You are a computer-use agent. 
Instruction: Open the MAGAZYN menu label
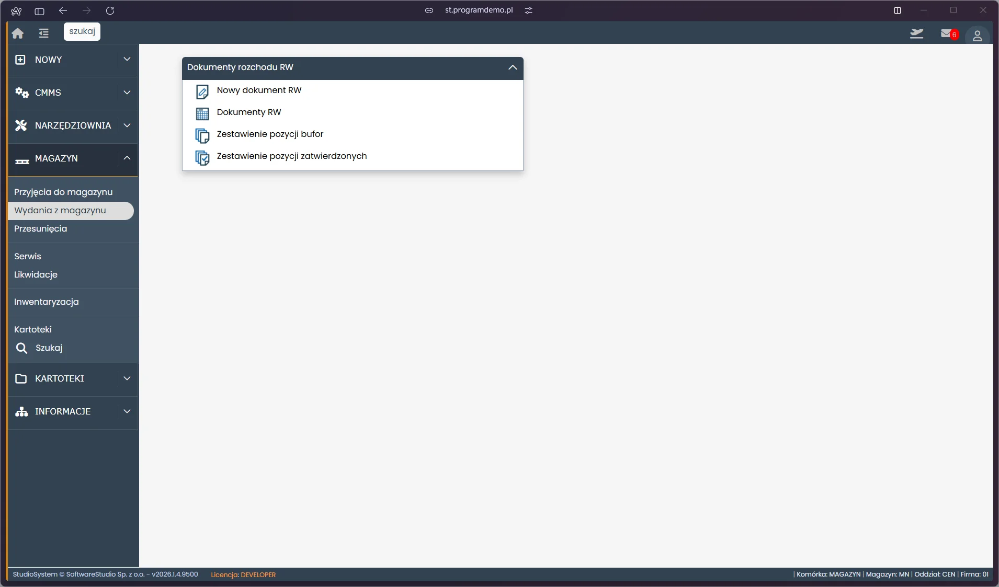pos(56,158)
